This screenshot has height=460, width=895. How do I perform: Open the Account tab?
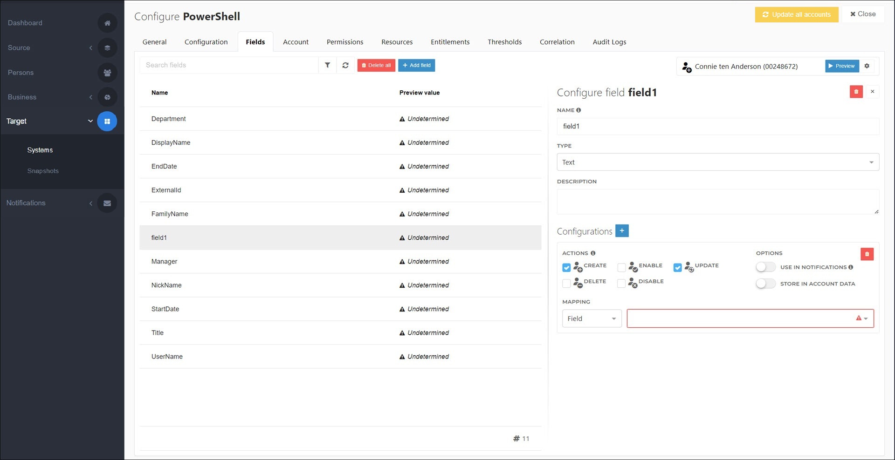(x=296, y=42)
